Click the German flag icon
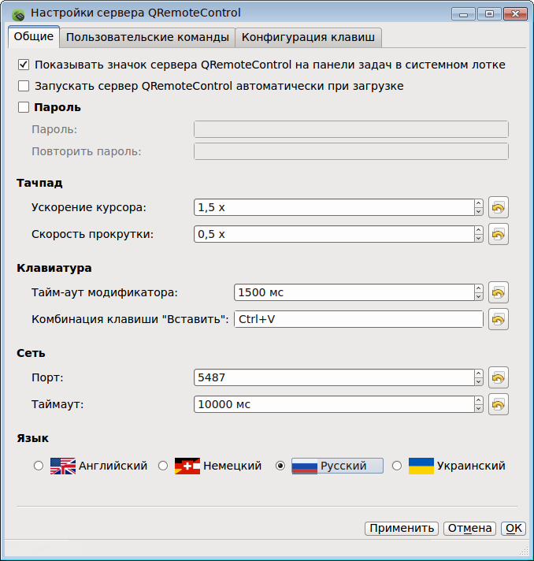The height and width of the screenshot is (561, 534). [x=187, y=466]
